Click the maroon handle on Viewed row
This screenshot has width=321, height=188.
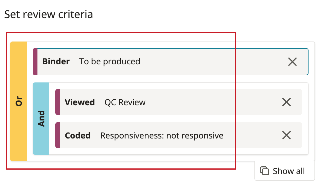(58, 102)
